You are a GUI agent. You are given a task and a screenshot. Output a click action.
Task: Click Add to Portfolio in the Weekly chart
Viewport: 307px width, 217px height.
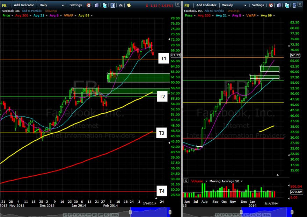click(x=214, y=11)
